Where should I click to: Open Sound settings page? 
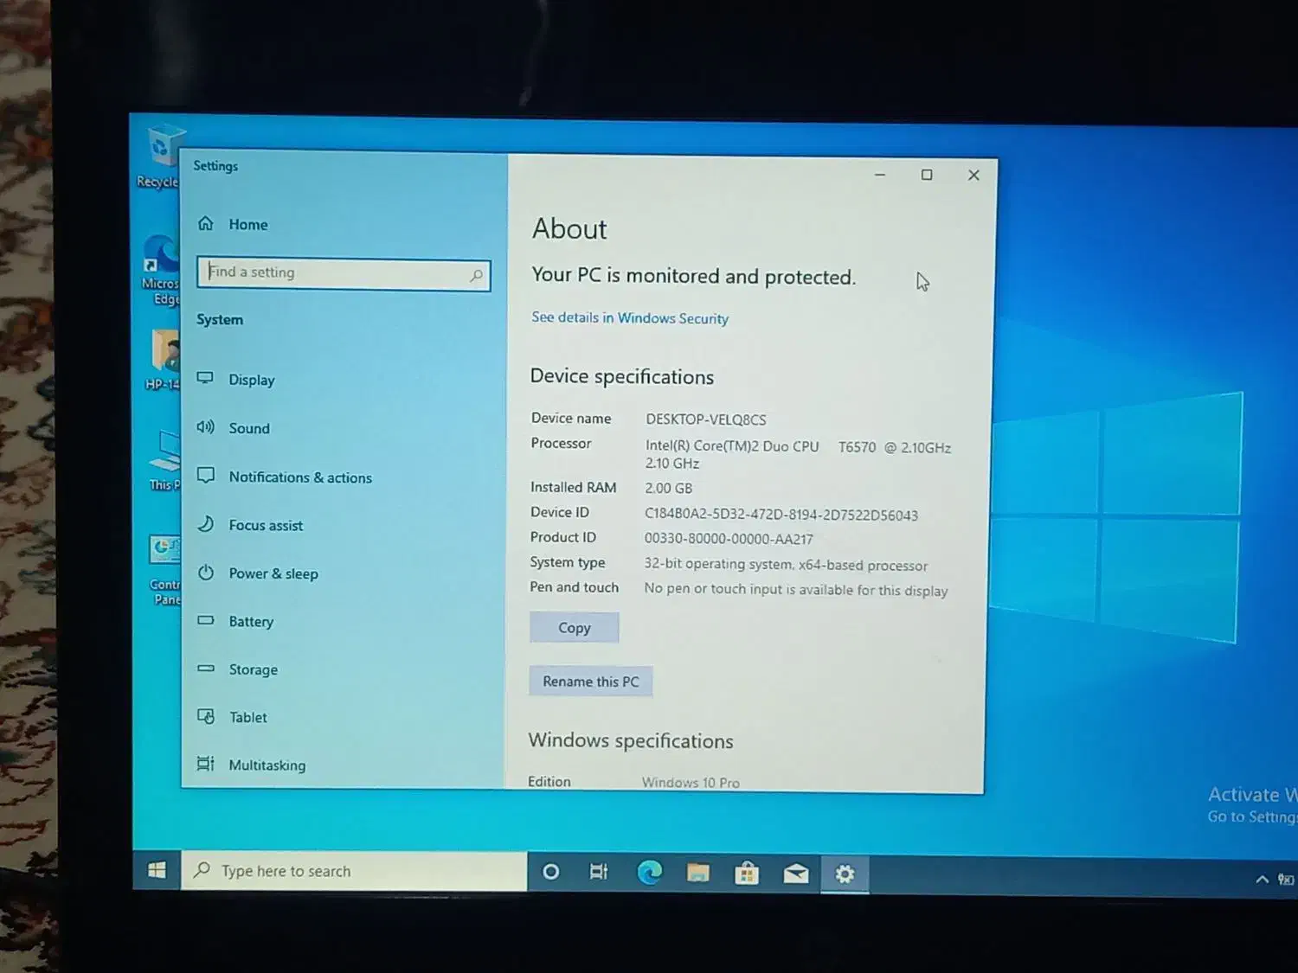click(x=248, y=428)
